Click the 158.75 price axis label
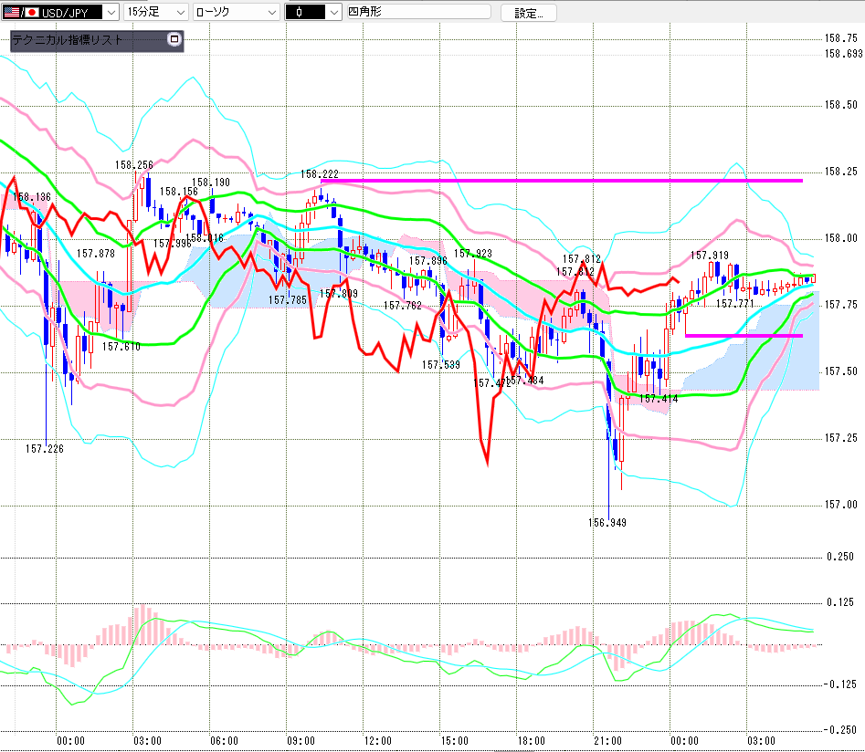This screenshot has width=865, height=752. [x=841, y=38]
